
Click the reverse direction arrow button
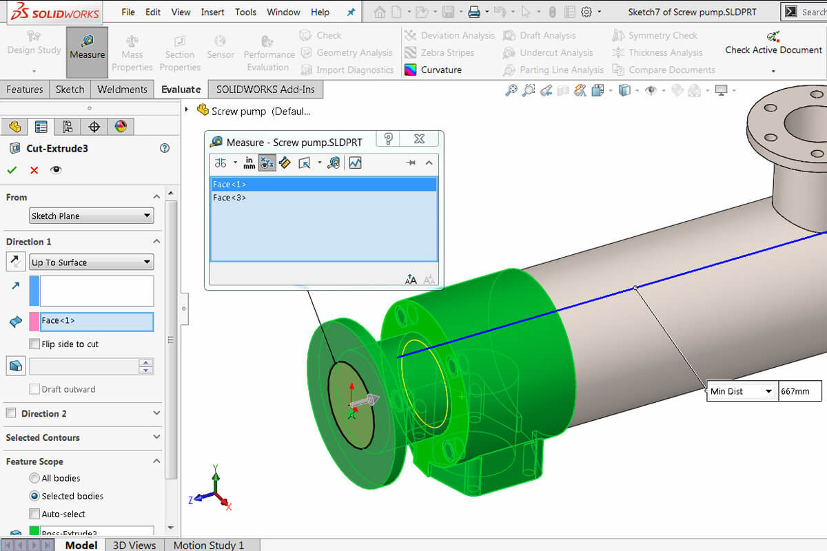16,262
